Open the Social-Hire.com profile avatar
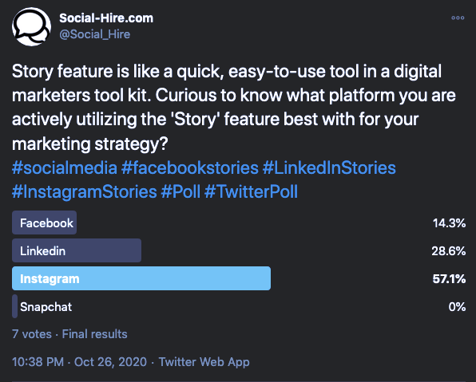This screenshot has height=382, width=476. point(31,26)
